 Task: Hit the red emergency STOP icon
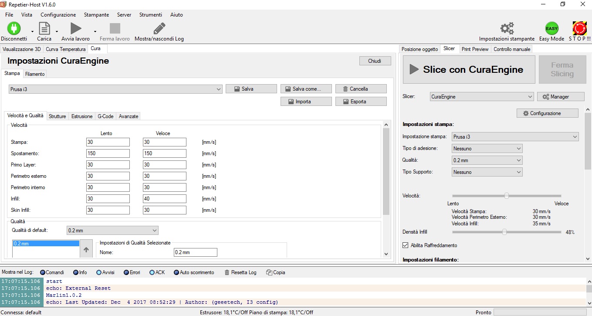(579, 28)
